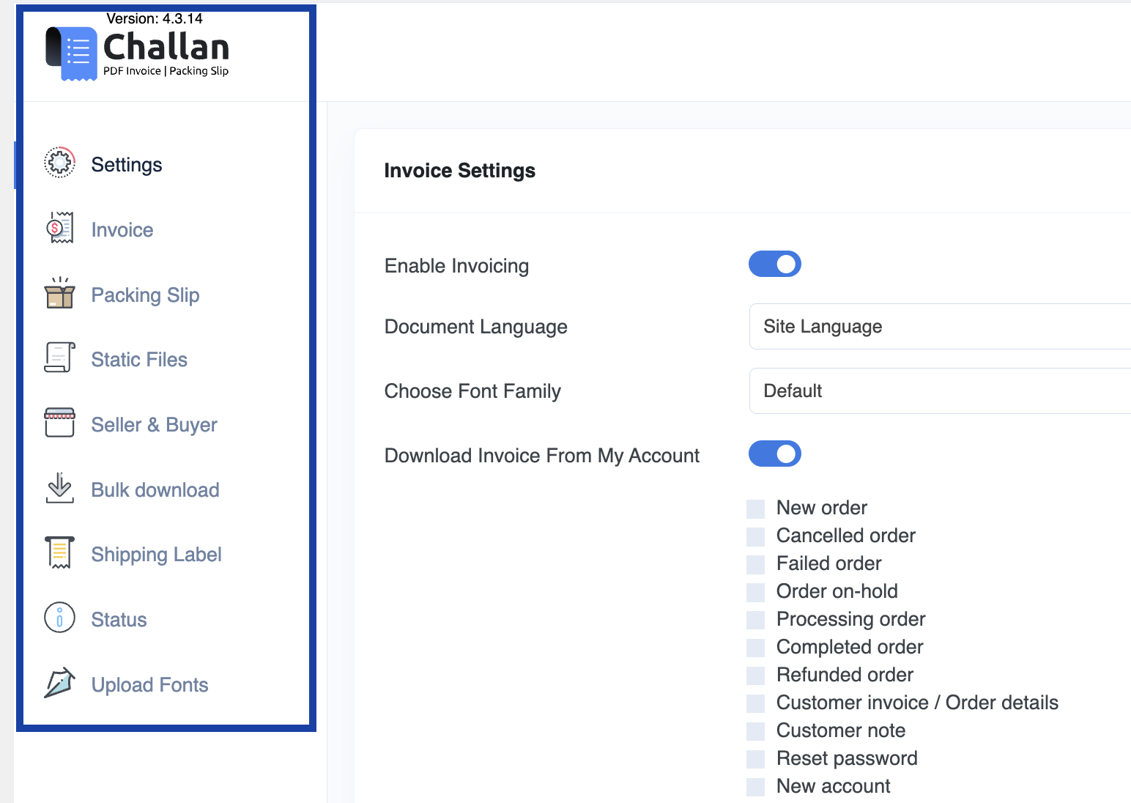Check the Processing order checkbox
Viewport: 1131px width, 803px height.
(x=755, y=620)
